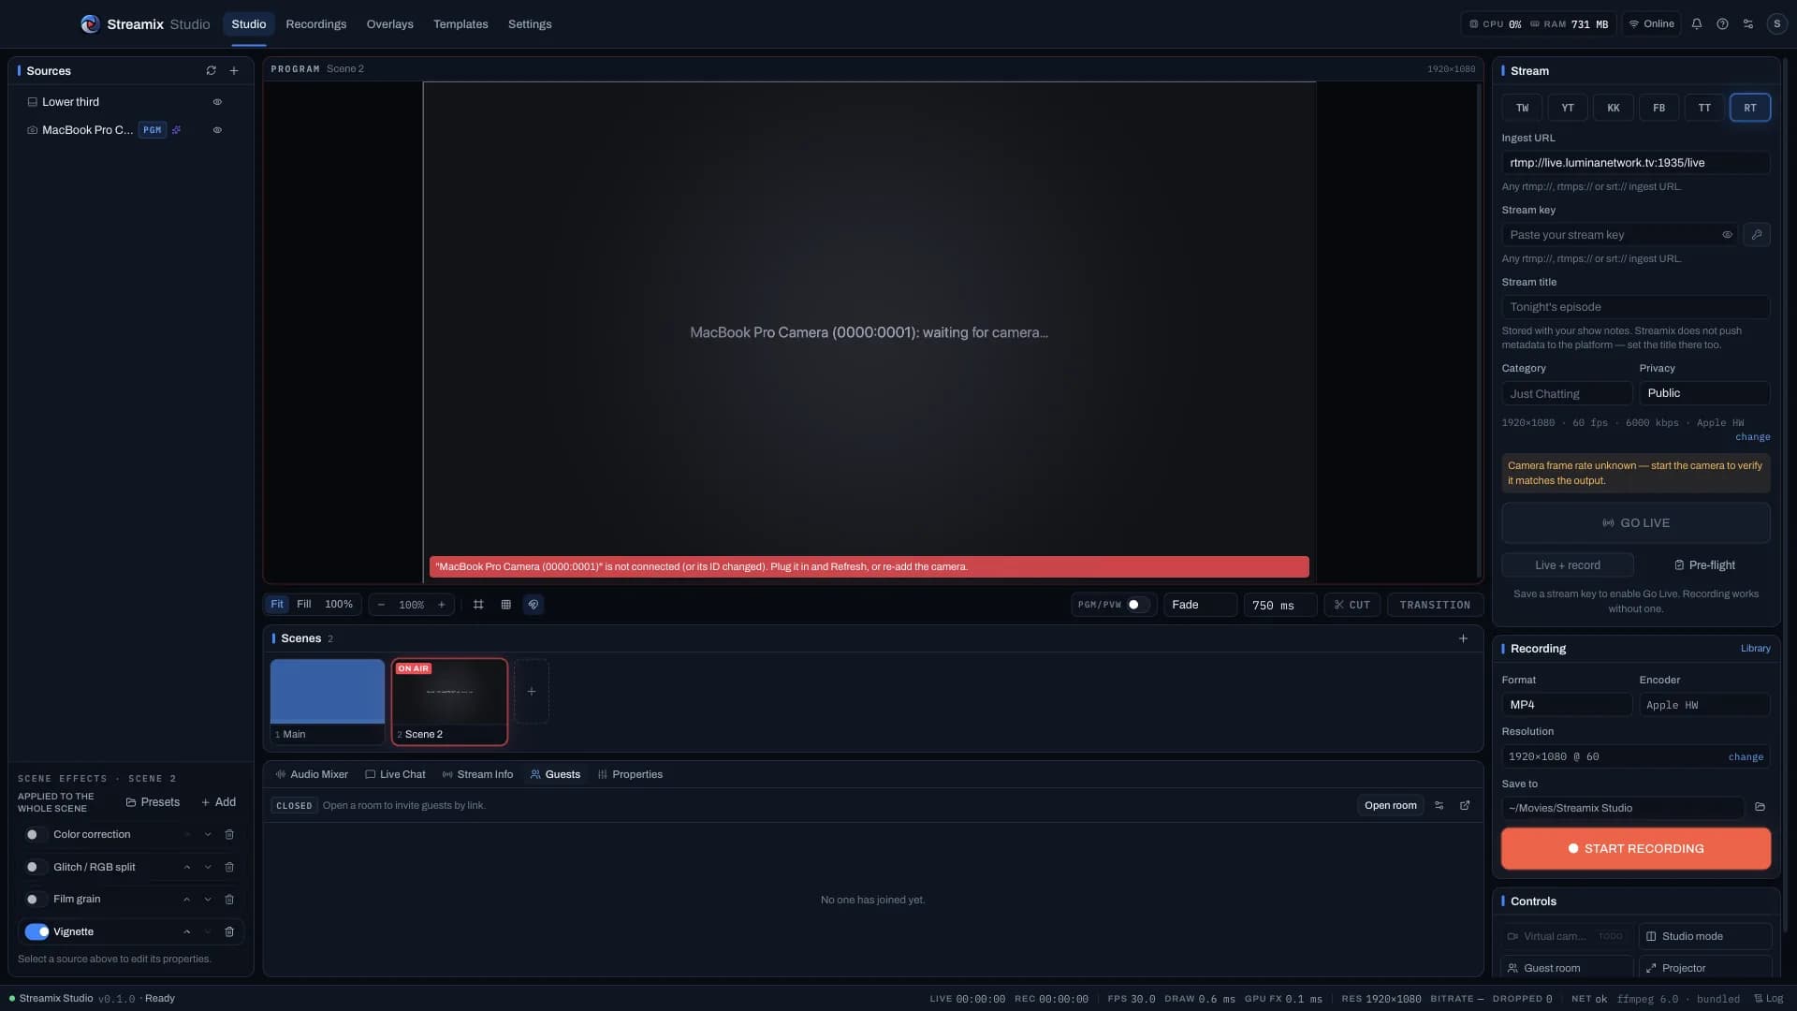Open the help icon

point(1722,24)
